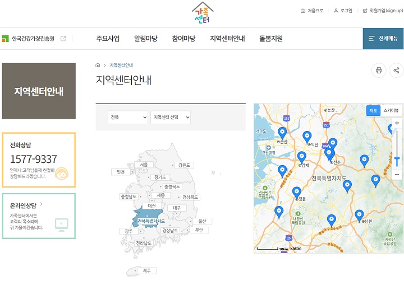Go to 처음으로 link

[x=312, y=11]
